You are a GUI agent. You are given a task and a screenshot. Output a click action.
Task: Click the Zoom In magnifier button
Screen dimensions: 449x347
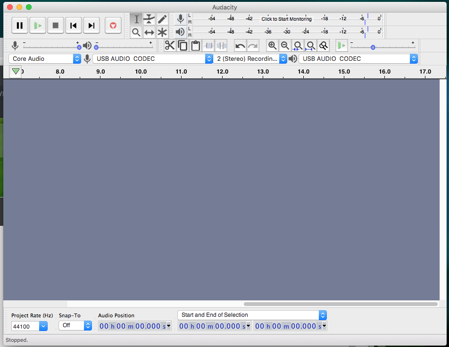(272, 46)
